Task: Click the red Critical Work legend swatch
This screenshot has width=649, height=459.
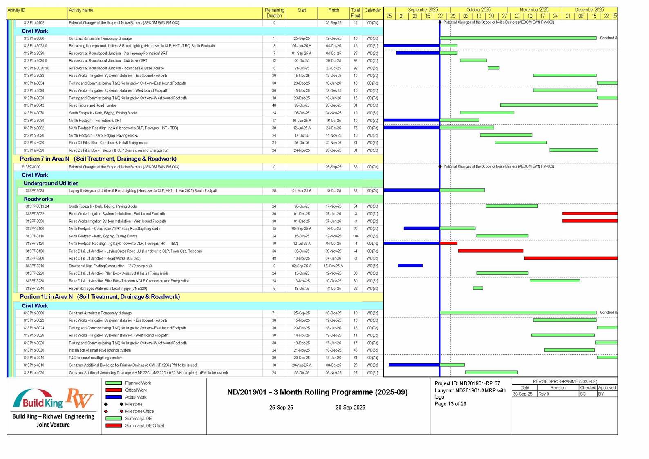Action: (114, 390)
